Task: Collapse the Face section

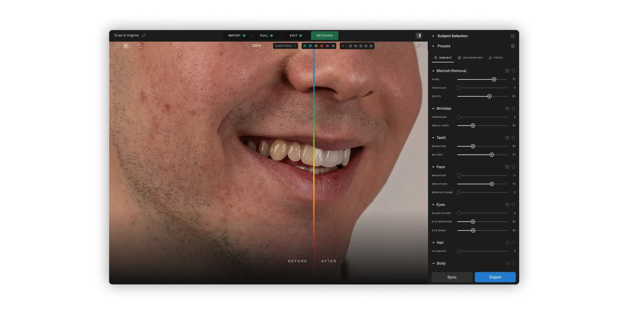Action: click(x=433, y=167)
